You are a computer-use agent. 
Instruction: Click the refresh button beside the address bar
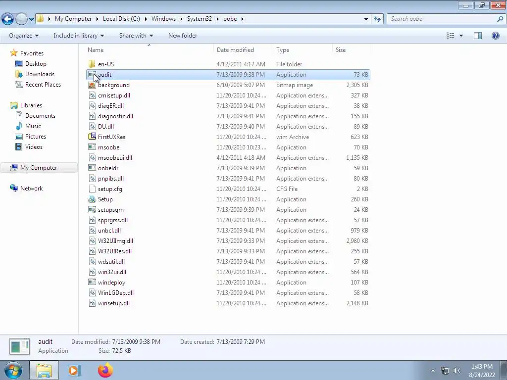[377, 19]
